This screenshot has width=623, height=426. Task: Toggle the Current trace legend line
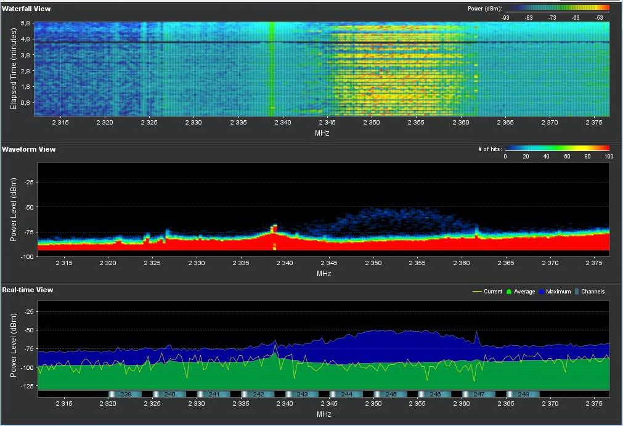click(x=477, y=292)
